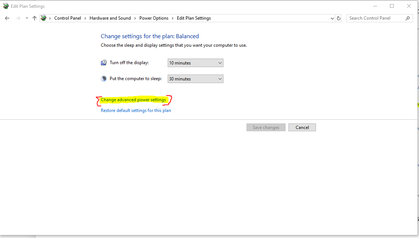Open the Recent locations chevron
The width and height of the screenshot is (419, 238).
(x=27, y=18)
